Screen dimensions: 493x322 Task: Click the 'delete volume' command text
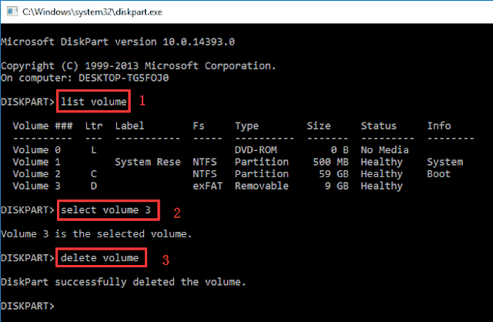(99, 257)
